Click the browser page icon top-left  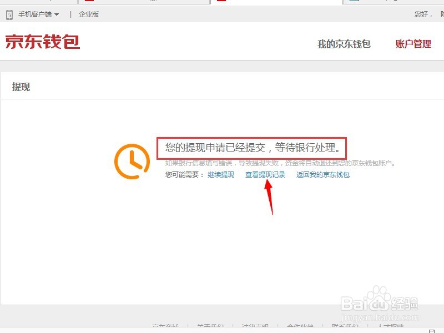(6, 2)
